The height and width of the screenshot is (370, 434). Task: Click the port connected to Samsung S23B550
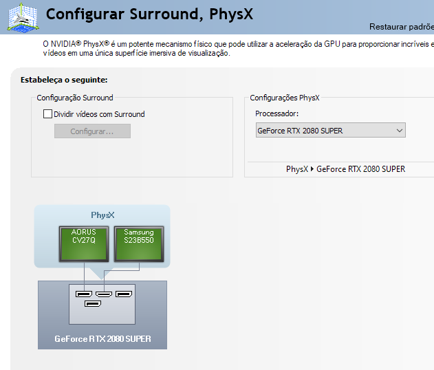(104, 294)
